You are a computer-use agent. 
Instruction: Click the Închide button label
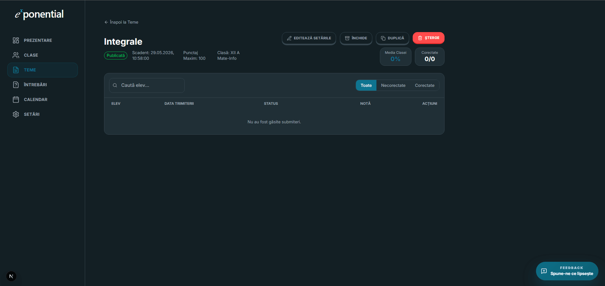(359, 38)
